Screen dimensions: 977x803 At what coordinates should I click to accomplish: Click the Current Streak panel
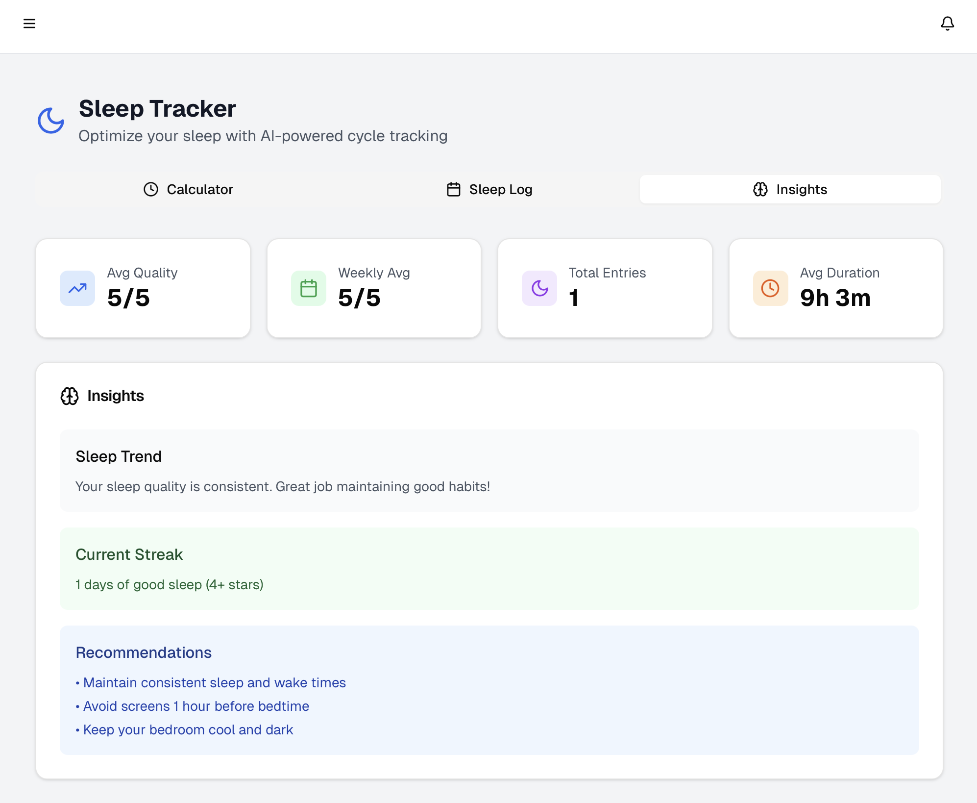coord(489,569)
